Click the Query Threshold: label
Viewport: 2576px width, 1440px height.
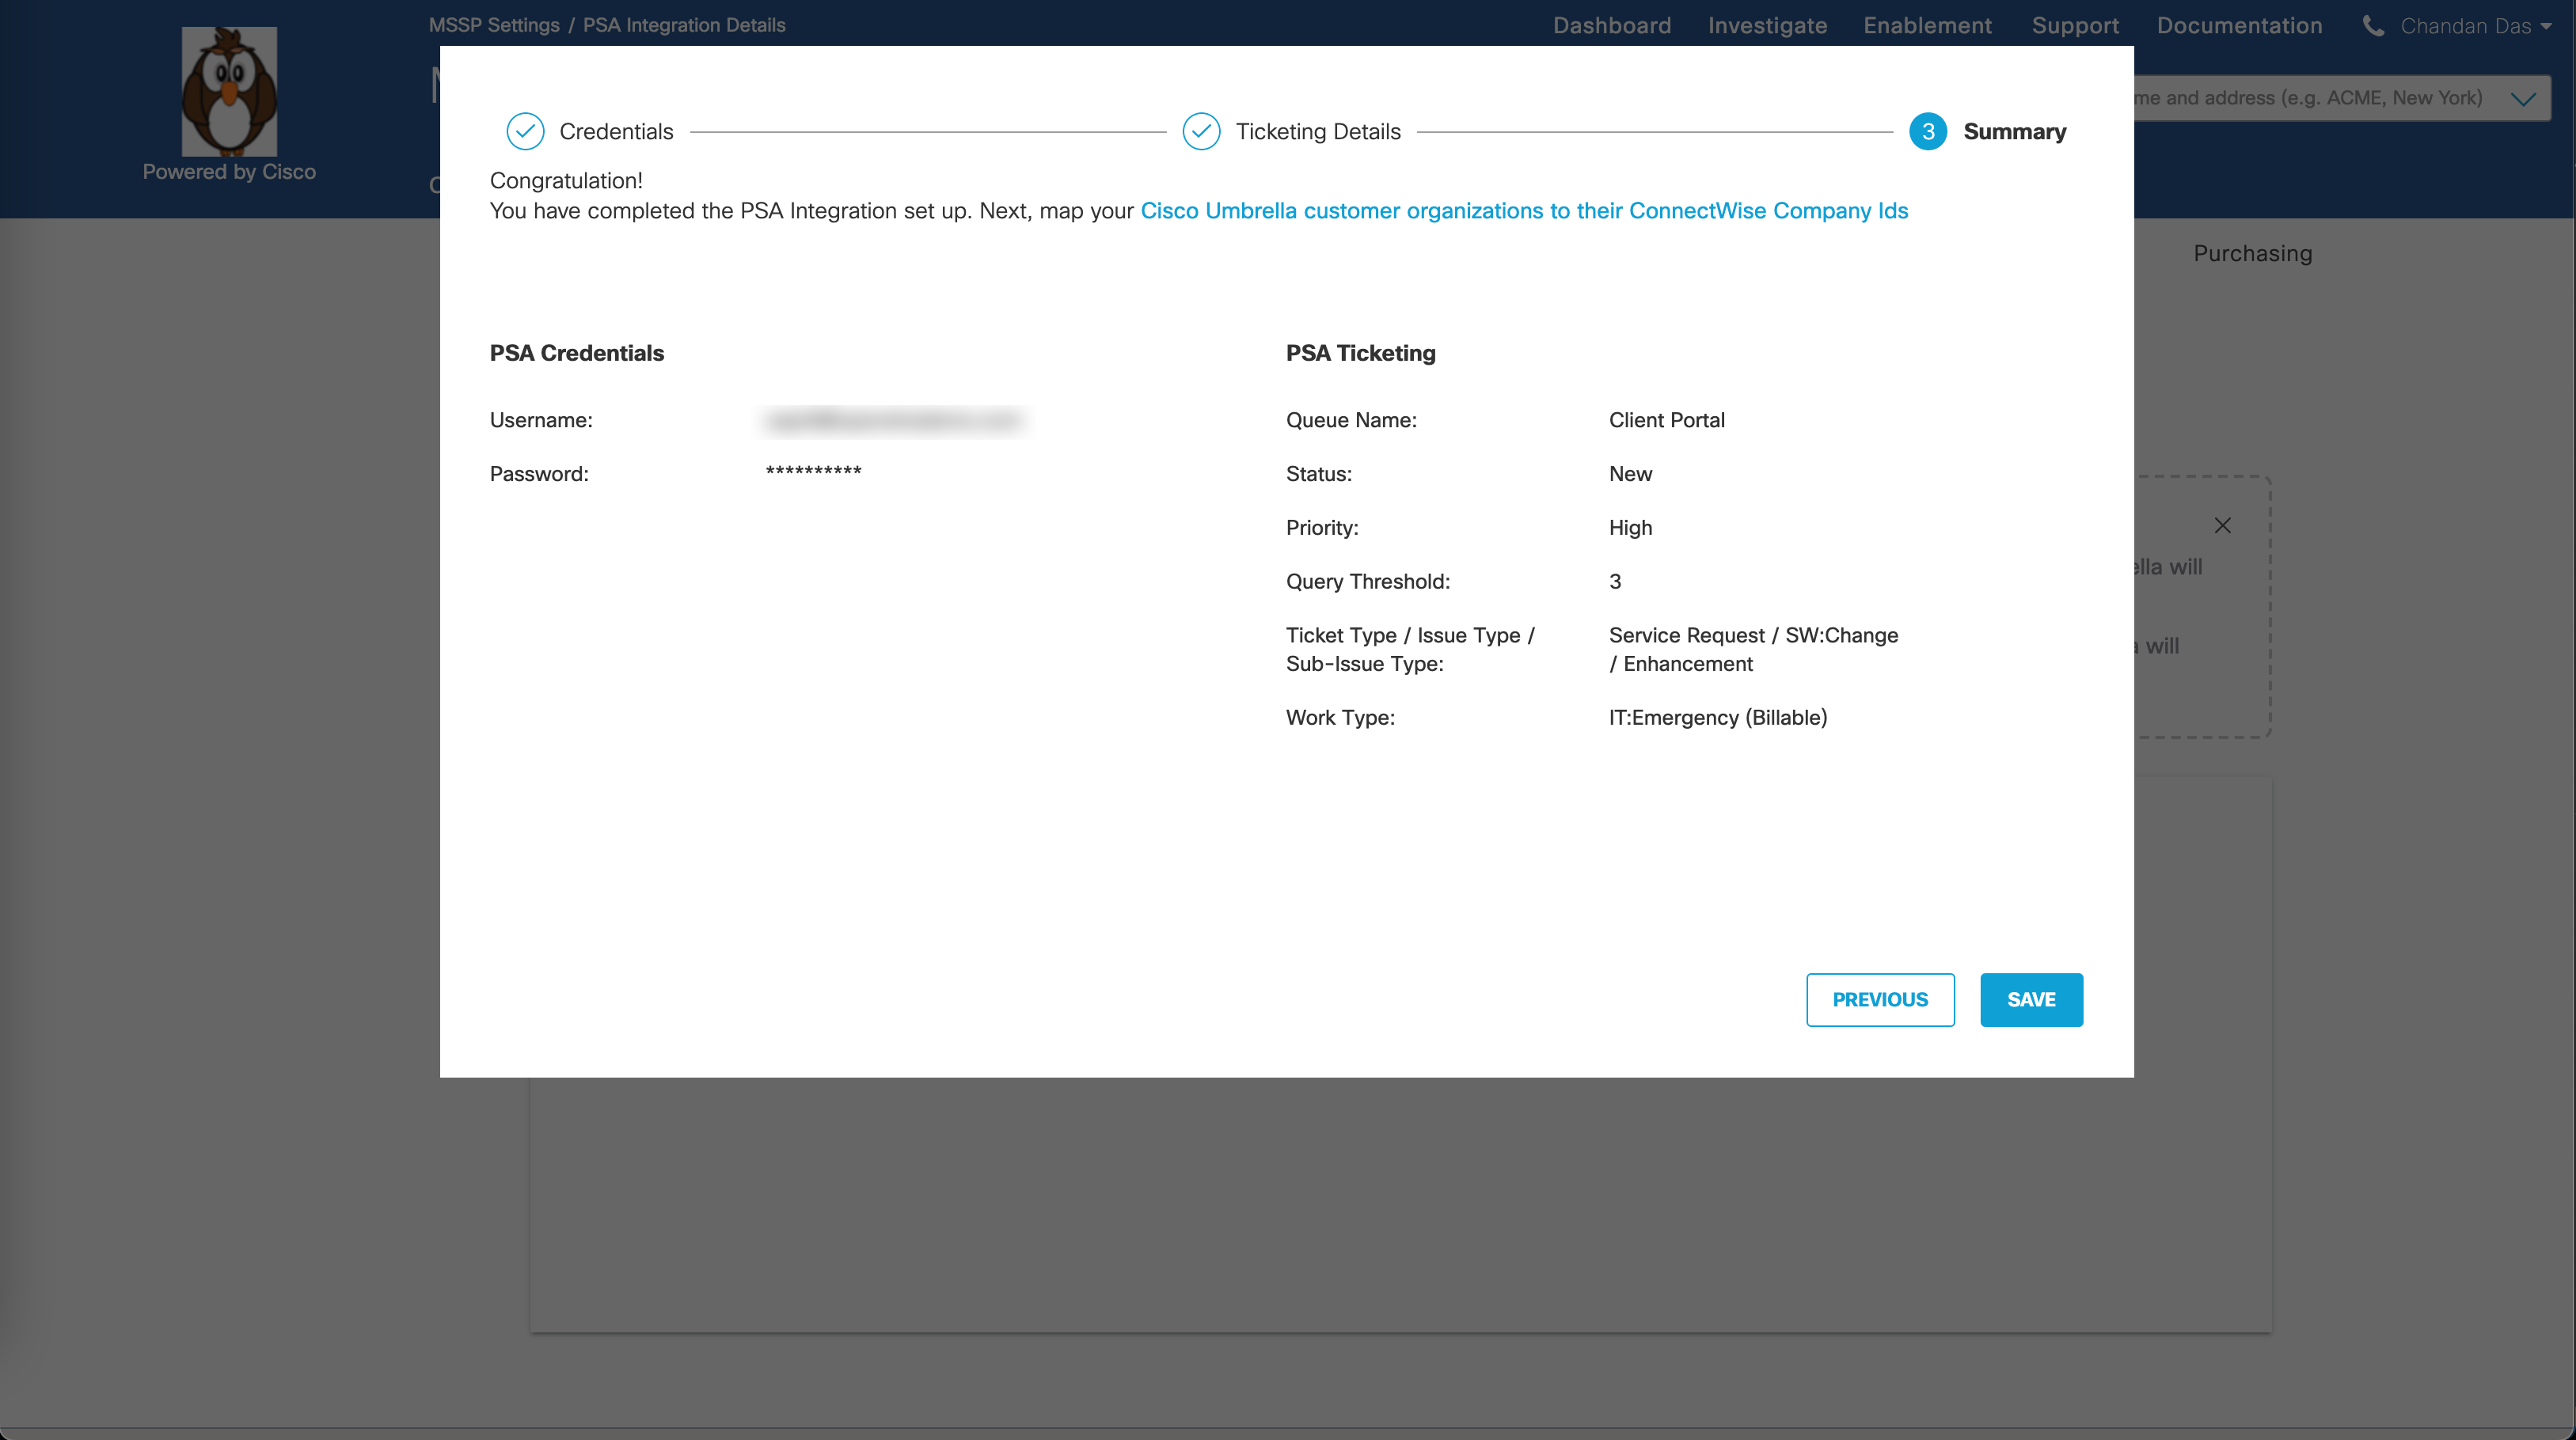[1367, 582]
